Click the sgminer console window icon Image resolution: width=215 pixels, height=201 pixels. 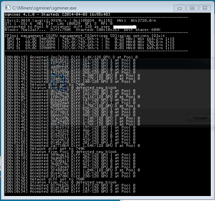7,8
